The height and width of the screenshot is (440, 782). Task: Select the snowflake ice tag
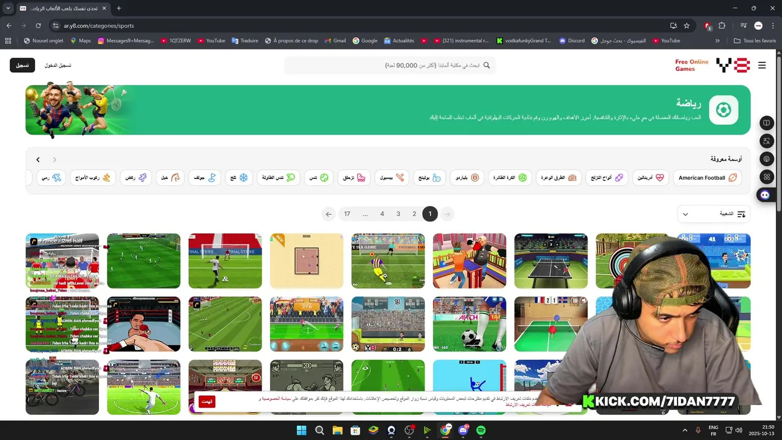(x=238, y=178)
